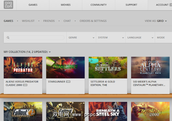Open the Account top menu
Image resolution: width=172 pixels, height=121 pixels.
[162, 5]
